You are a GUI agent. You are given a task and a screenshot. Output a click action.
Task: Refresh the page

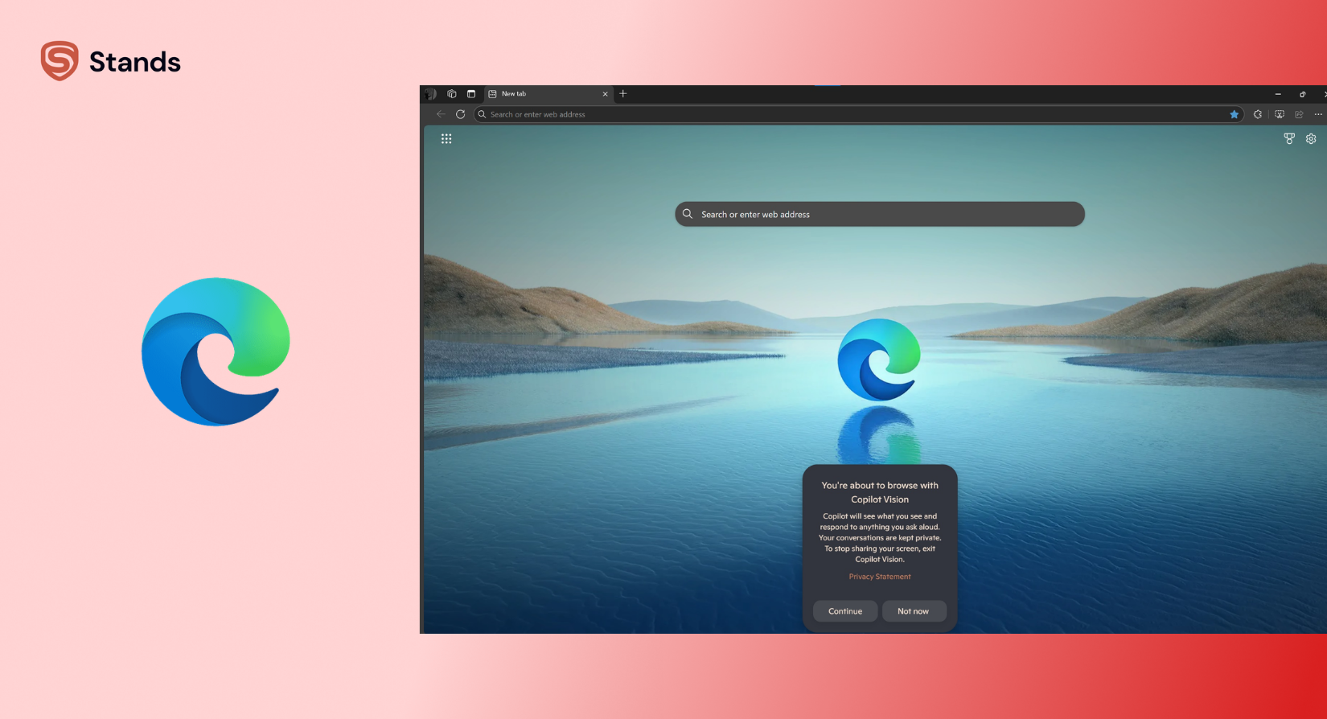tap(461, 114)
